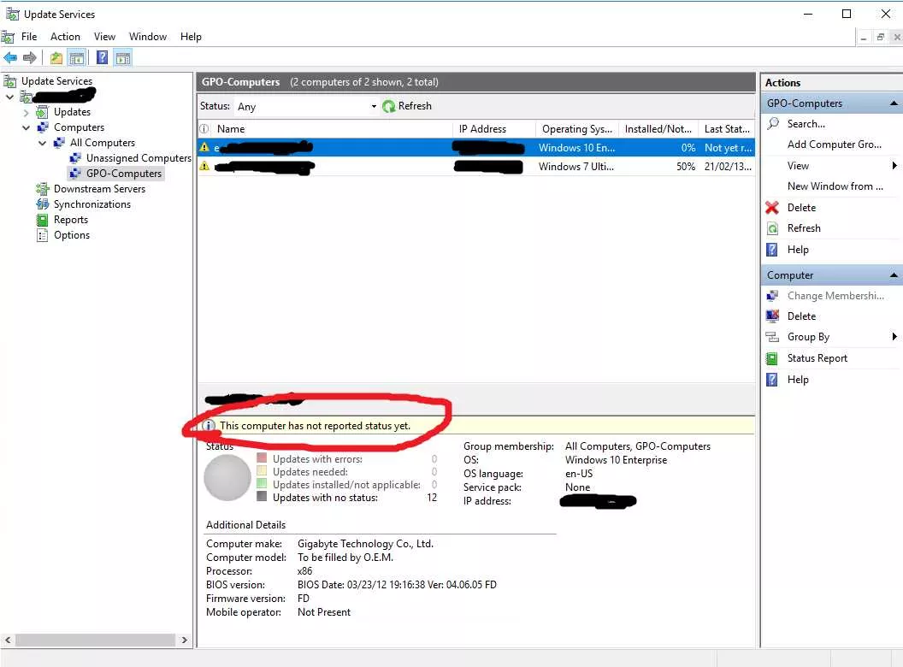Click Refresh in the Actions pane

click(x=804, y=228)
